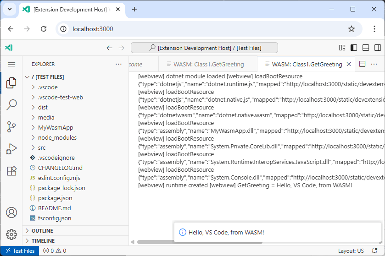Click the VS Code logo in title bar
Screen dimensions: 385x256
pos(9,48)
